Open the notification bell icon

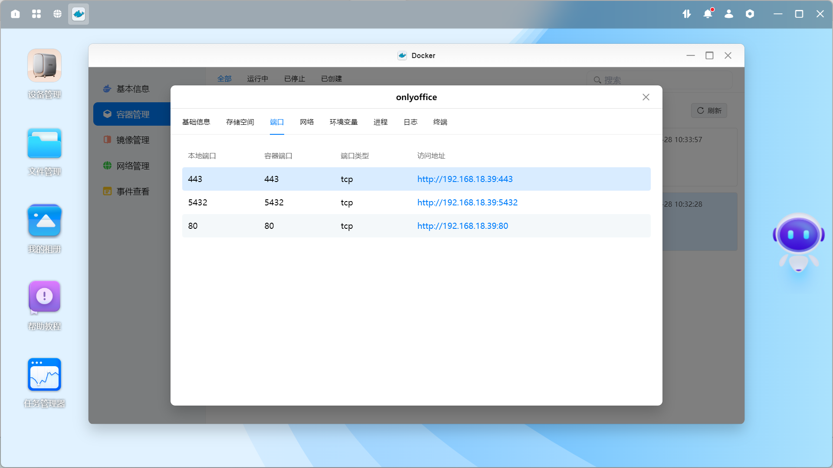[x=708, y=14]
